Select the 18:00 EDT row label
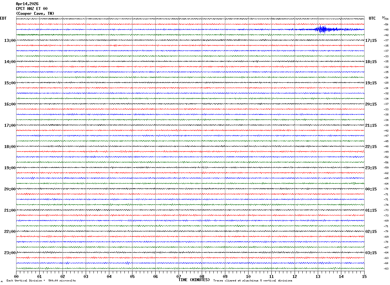390x285 pixels. (x=10, y=147)
